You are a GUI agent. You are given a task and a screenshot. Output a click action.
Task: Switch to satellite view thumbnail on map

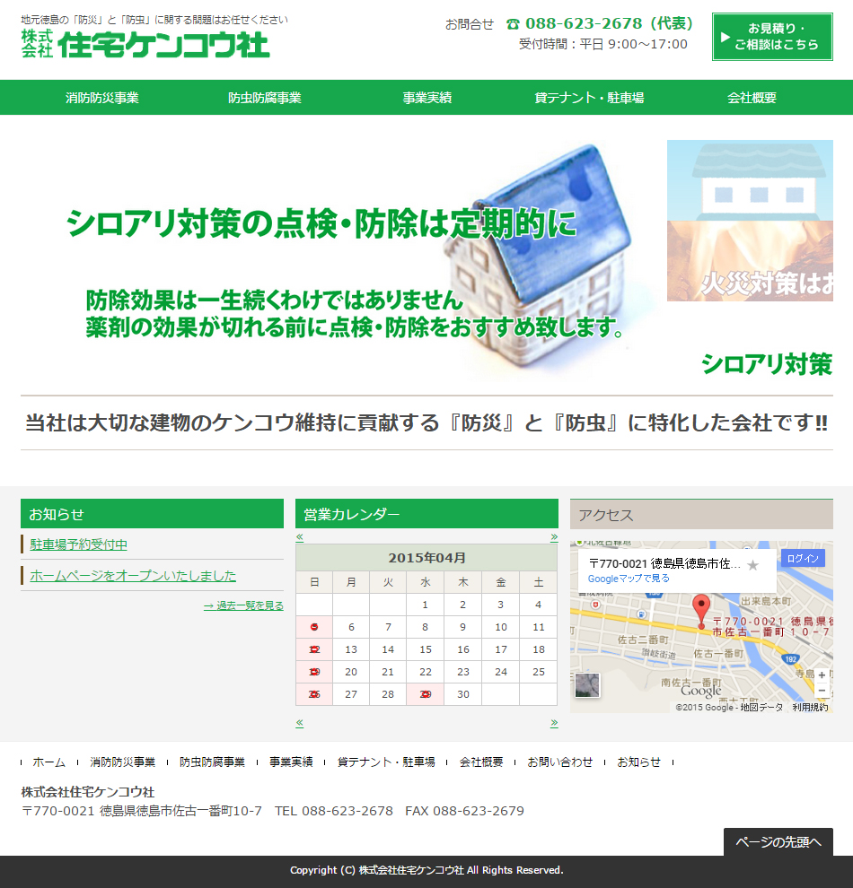click(x=587, y=685)
